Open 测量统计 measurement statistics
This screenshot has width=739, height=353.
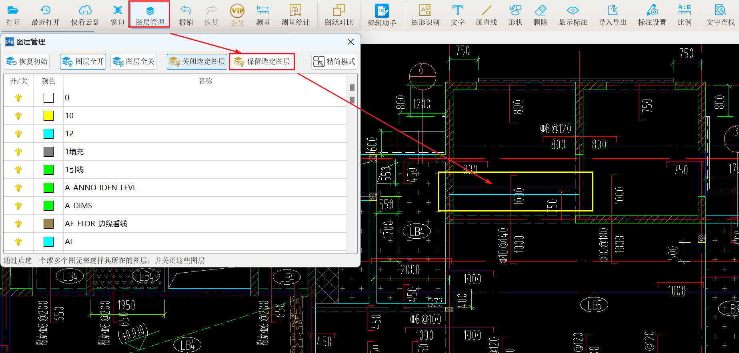(295, 15)
